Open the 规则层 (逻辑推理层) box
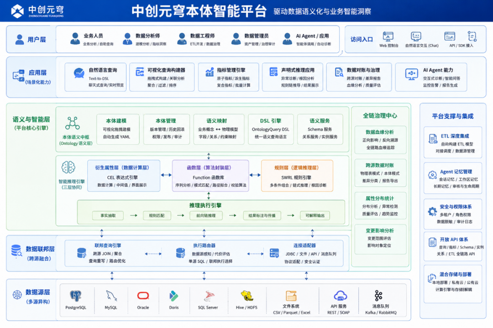Screen dimensions: 493x328 pyautogui.click(x=297, y=176)
